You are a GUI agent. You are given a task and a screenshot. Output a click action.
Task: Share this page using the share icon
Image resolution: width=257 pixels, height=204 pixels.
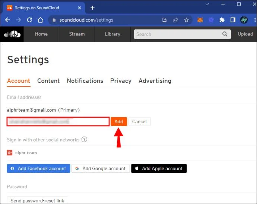tap(175, 20)
